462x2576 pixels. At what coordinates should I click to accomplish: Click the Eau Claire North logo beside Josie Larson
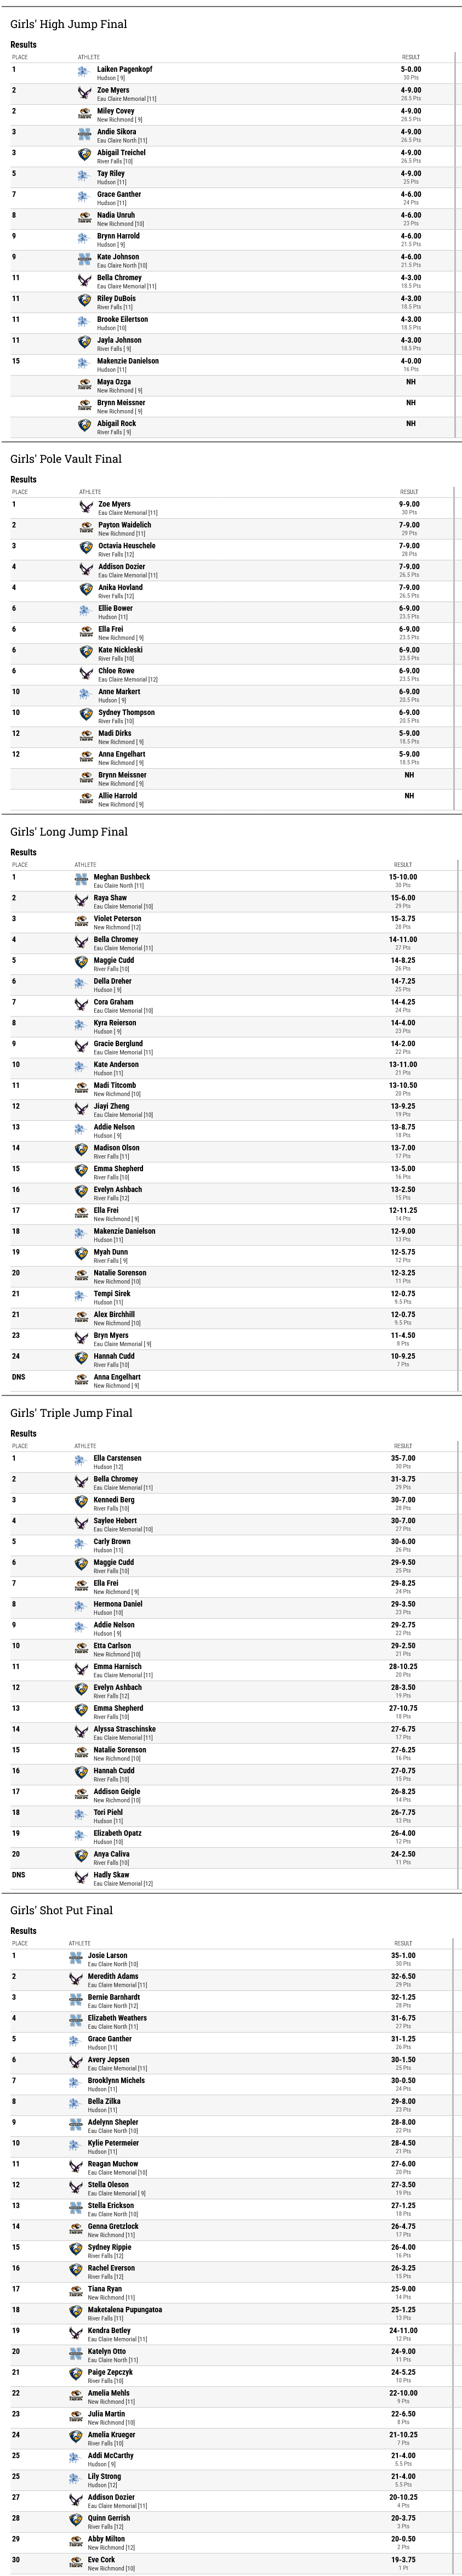[x=75, y=1958]
